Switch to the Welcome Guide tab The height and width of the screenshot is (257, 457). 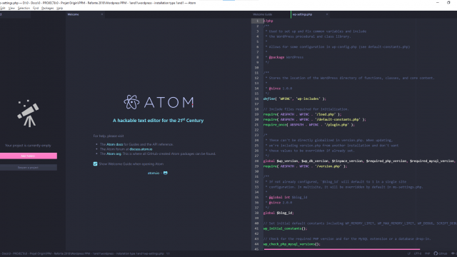click(262, 14)
